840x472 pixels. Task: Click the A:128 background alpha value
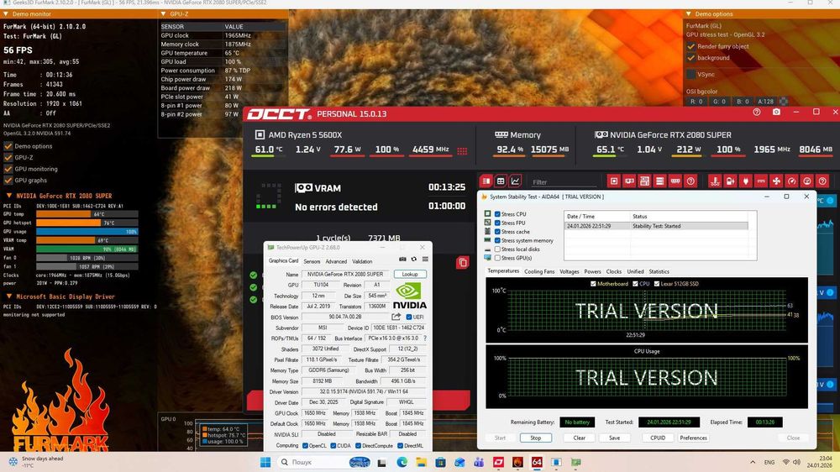[x=765, y=102]
